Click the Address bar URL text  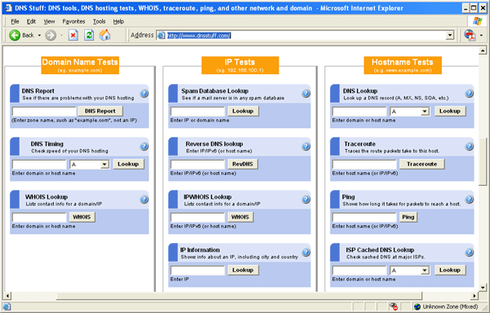pos(198,36)
